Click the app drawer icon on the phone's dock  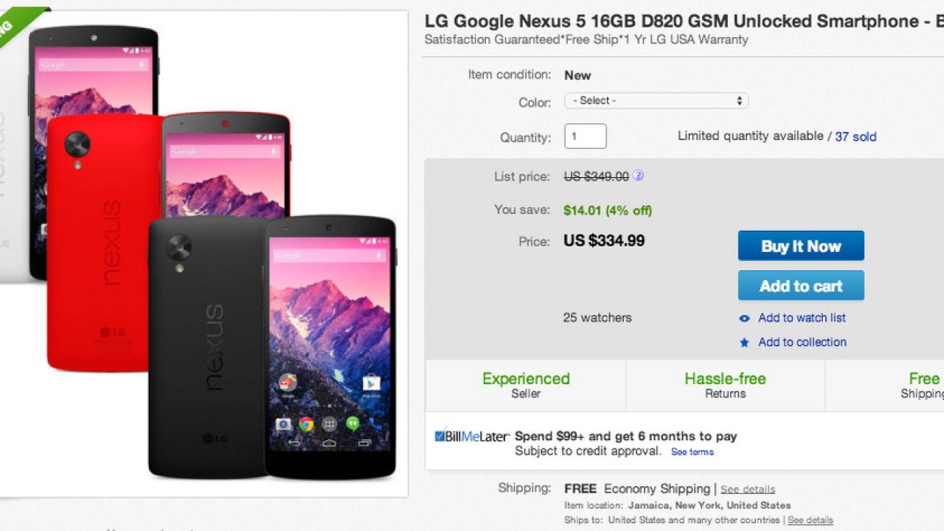click(330, 424)
